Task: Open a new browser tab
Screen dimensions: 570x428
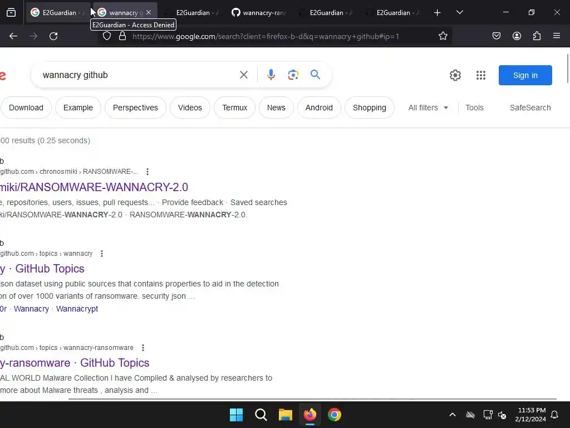Action: point(438,13)
